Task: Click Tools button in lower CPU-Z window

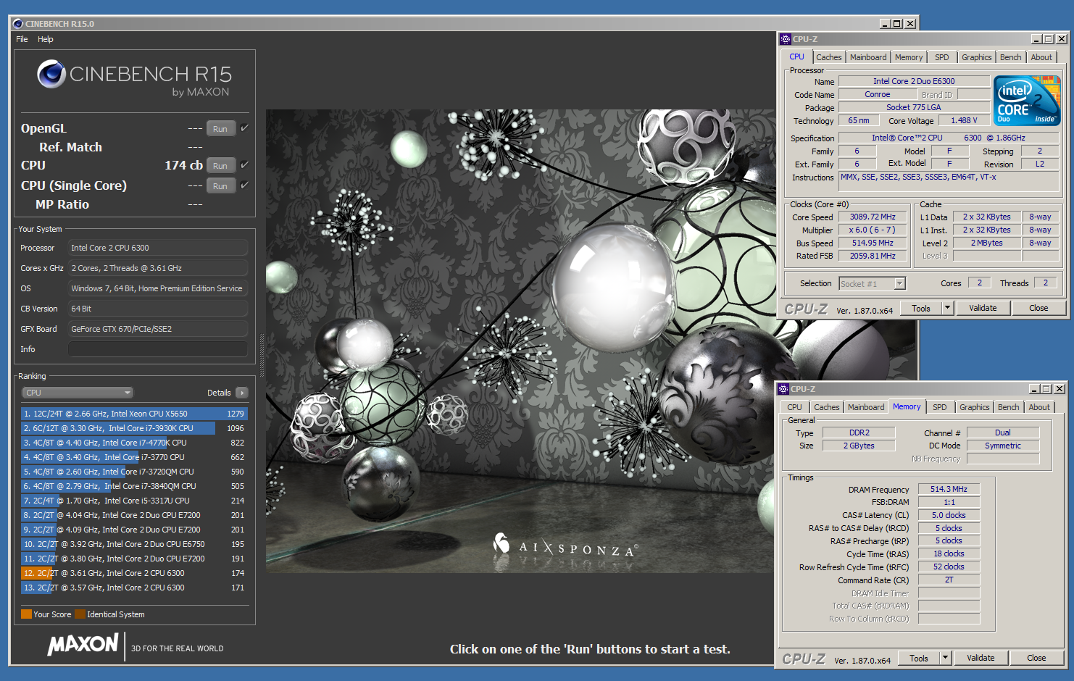Action: point(919,658)
